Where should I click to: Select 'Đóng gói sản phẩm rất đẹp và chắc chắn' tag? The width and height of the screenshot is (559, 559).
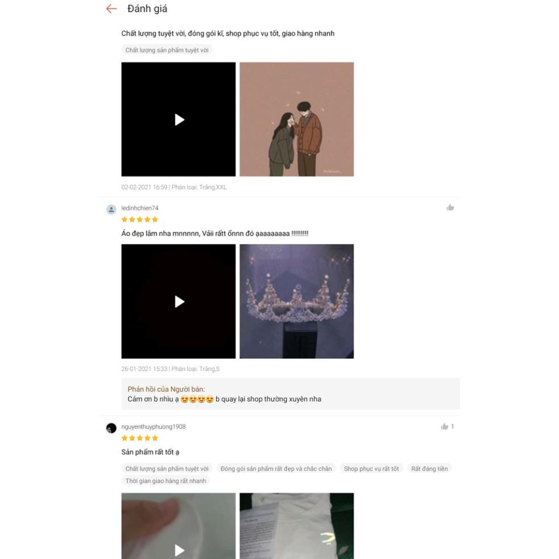pos(276,469)
